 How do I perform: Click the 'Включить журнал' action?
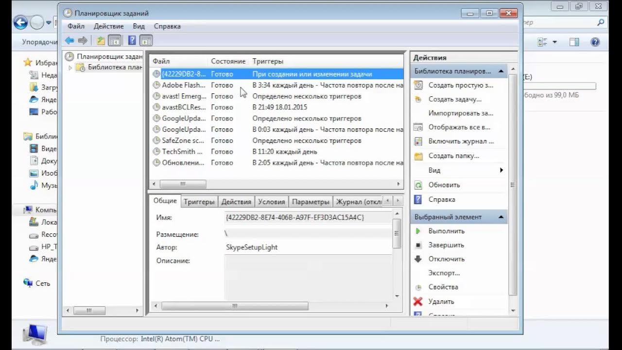pyautogui.click(x=461, y=141)
